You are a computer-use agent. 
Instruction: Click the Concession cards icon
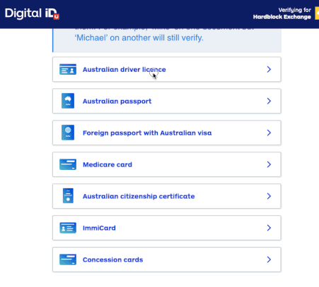click(x=68, y=259)
